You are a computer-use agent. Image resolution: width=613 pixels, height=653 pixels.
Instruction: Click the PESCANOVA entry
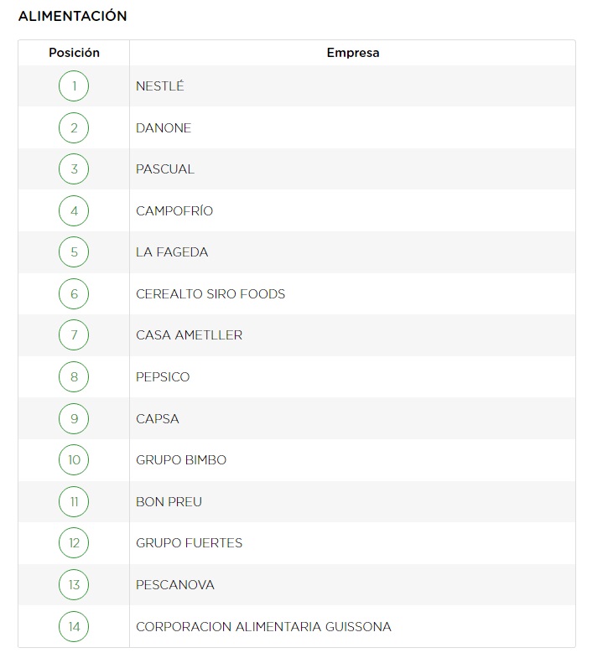[x=175, y=585]
